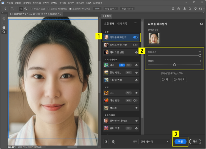Click the filter list vertical scrollbar

point(142,70)
